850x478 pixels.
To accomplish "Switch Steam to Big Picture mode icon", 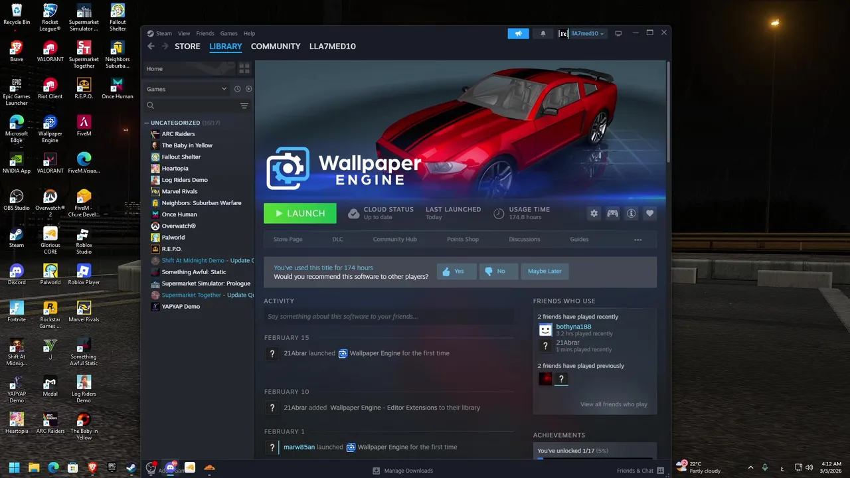I will [x=618, y=33].
